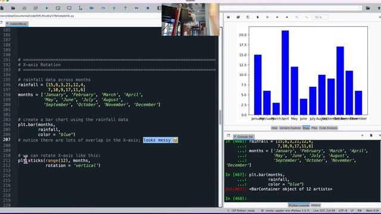
Task: Open the History tab
Action: tap(316, 205)
